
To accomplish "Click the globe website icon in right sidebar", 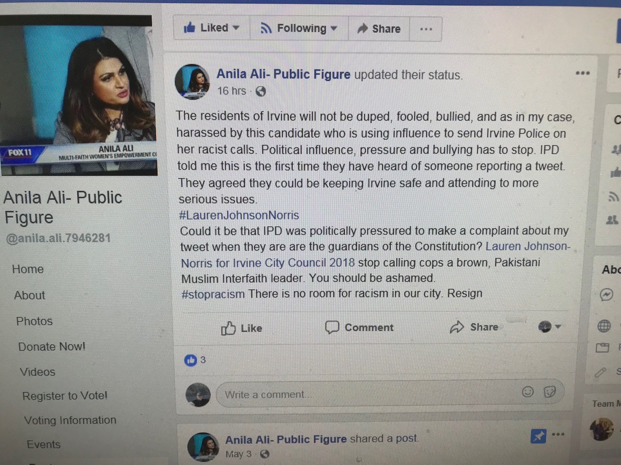I will tap(604, 326).
